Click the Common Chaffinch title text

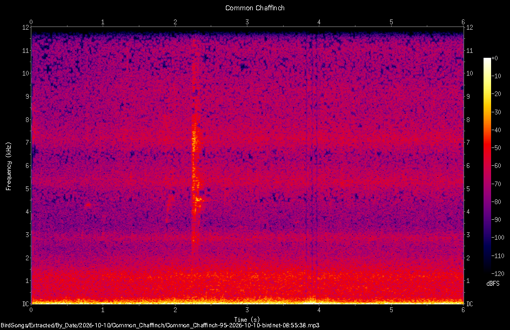(254, 8)
